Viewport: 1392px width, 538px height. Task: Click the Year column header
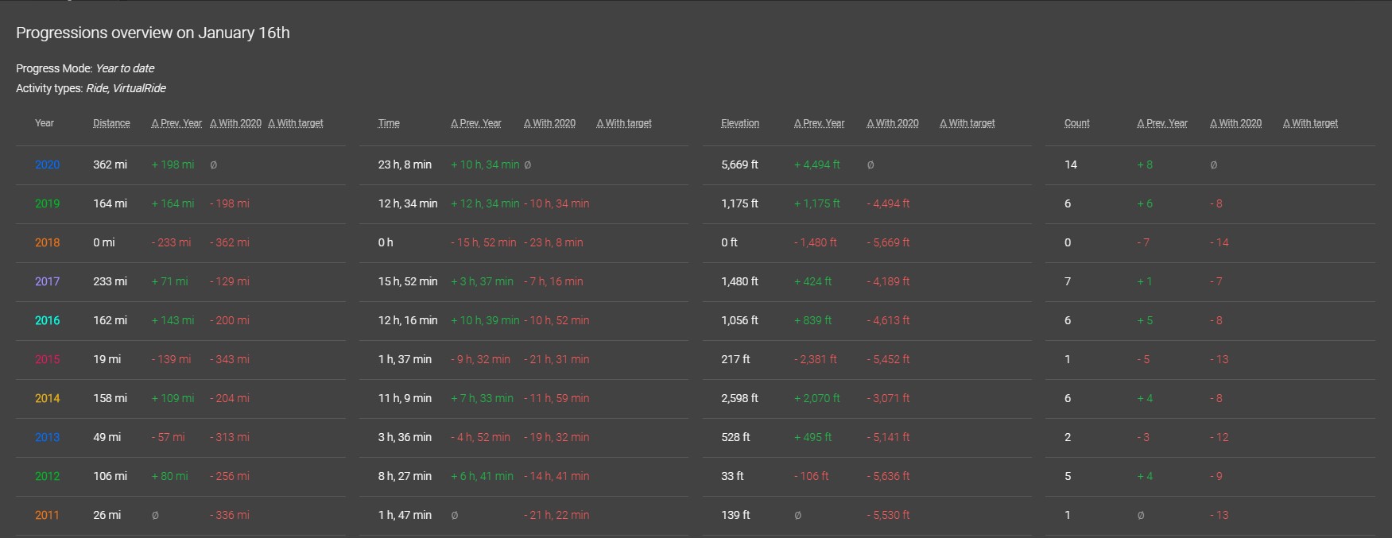coord(45,123)
